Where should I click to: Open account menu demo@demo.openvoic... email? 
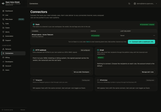pos(145,4)
